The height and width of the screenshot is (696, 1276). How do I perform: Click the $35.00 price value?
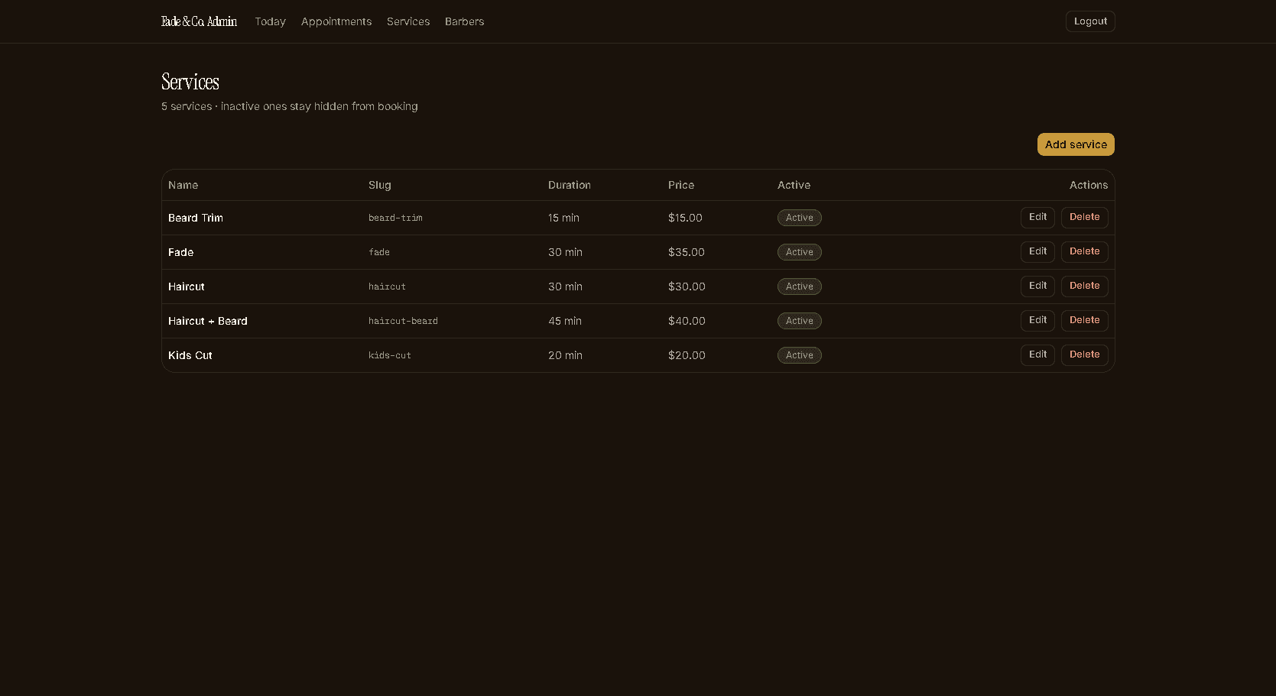click(x=687, y=252)
